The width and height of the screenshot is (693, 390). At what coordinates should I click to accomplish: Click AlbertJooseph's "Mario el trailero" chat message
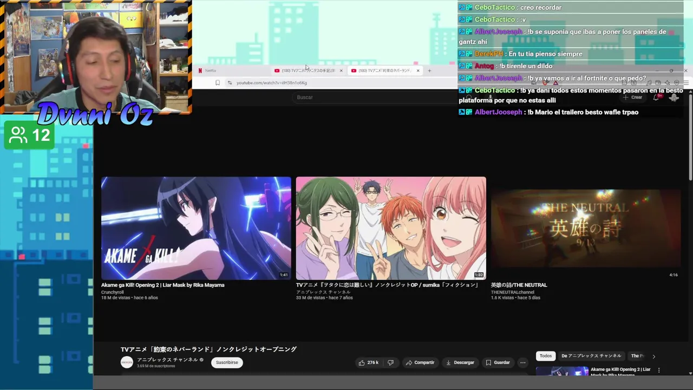pos(548,112)
